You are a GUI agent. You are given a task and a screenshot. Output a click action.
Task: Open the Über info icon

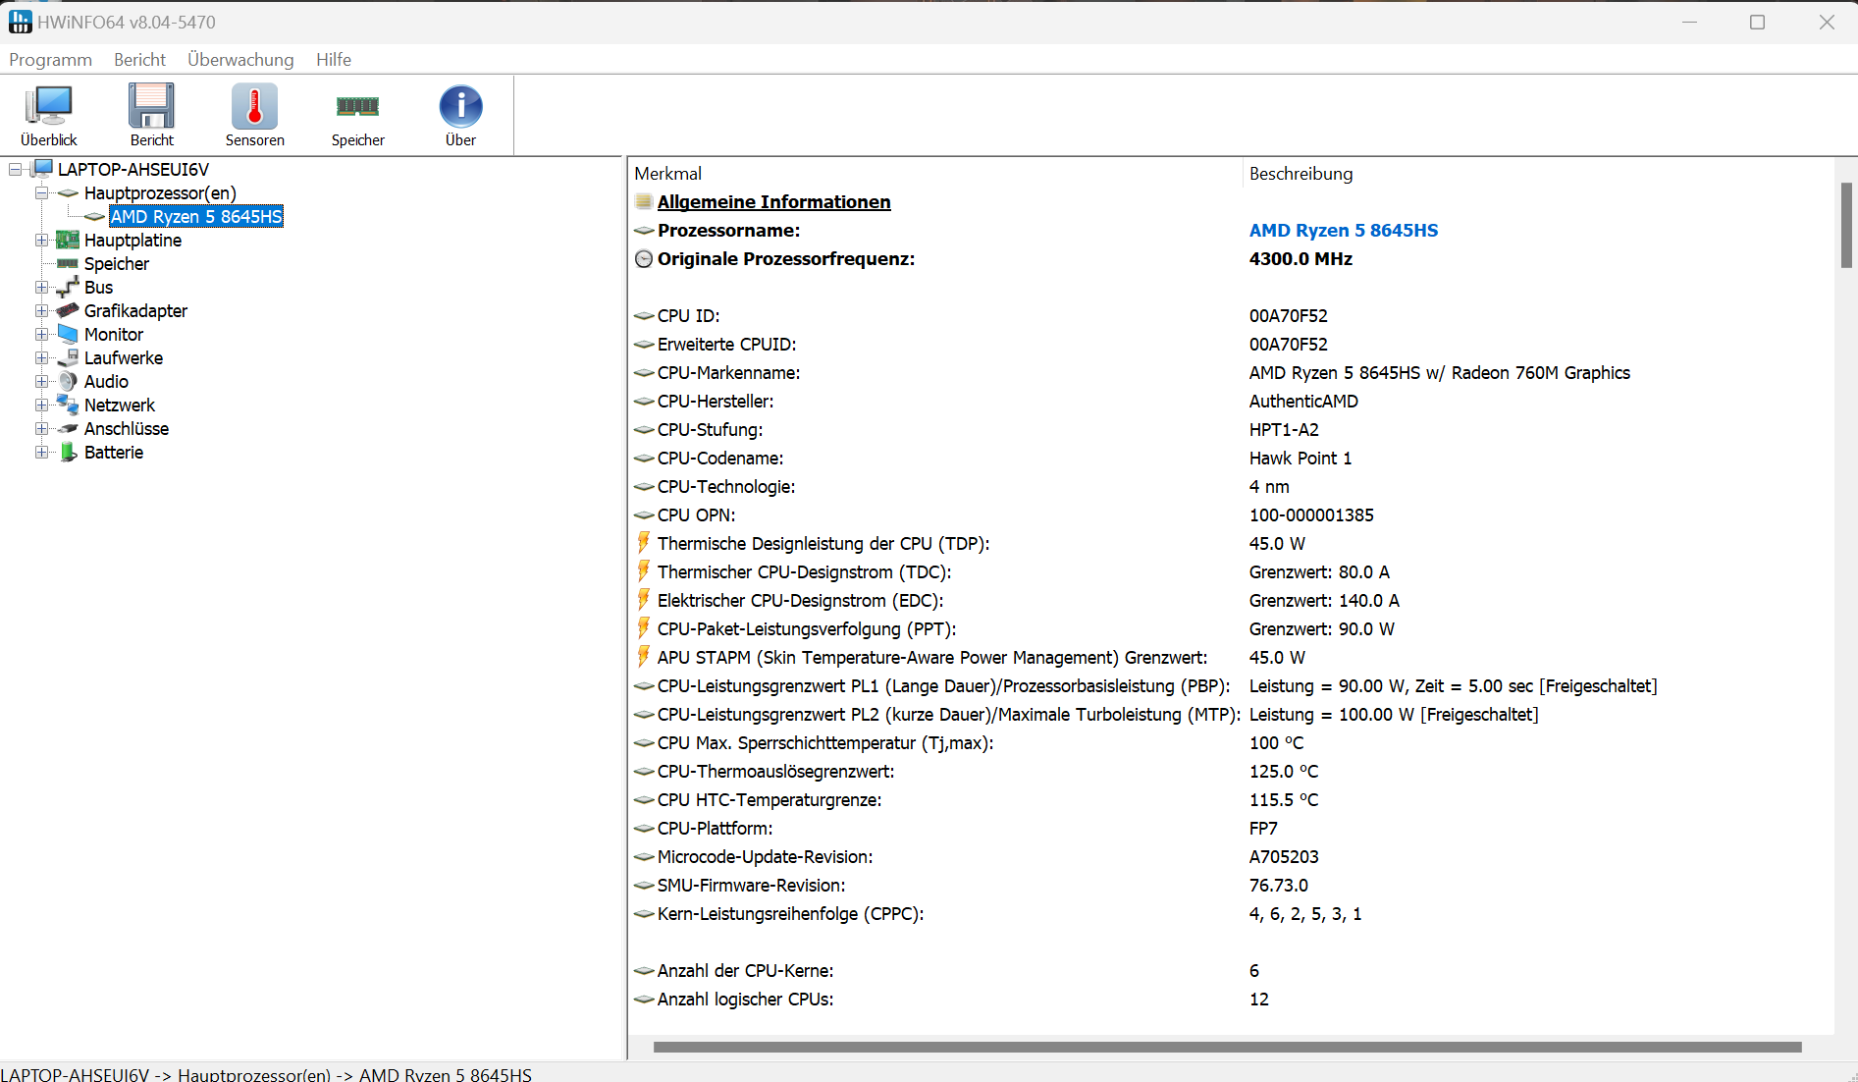[x=460, y=107]
